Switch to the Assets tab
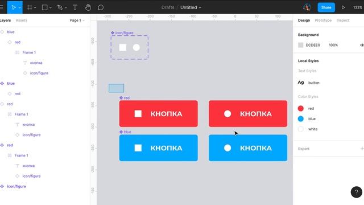This screenshot has height=205, width=364. [x=22, y=20]
